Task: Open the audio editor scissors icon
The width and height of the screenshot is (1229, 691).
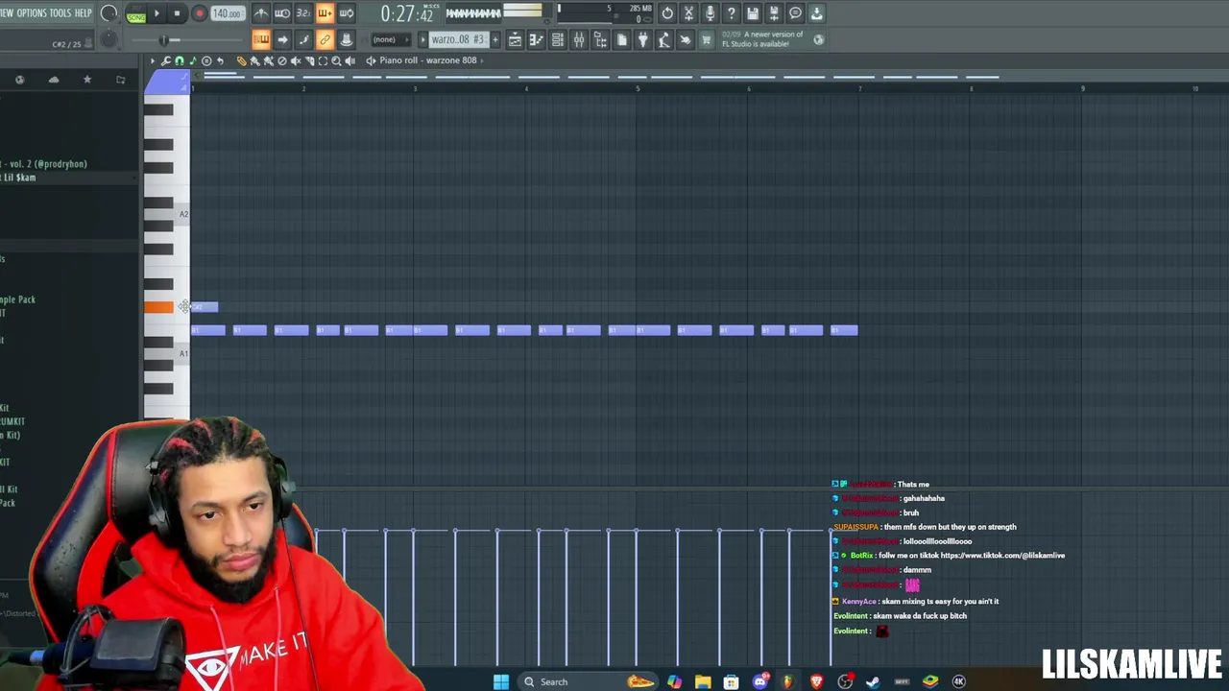Action: [688, 13]
